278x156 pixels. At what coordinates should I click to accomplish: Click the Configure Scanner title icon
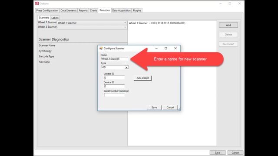tap(101, 48)
